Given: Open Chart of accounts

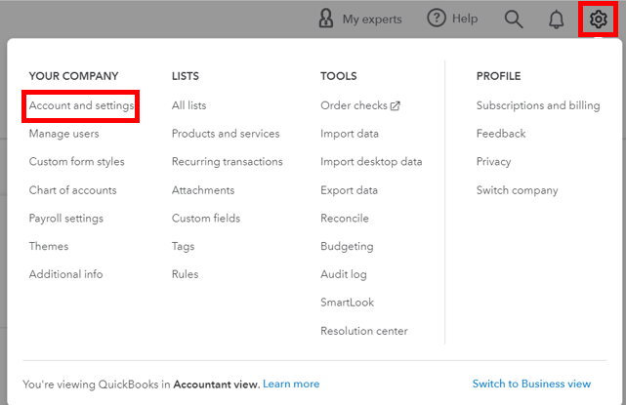Looking at the screenshot, I should 72,190.
